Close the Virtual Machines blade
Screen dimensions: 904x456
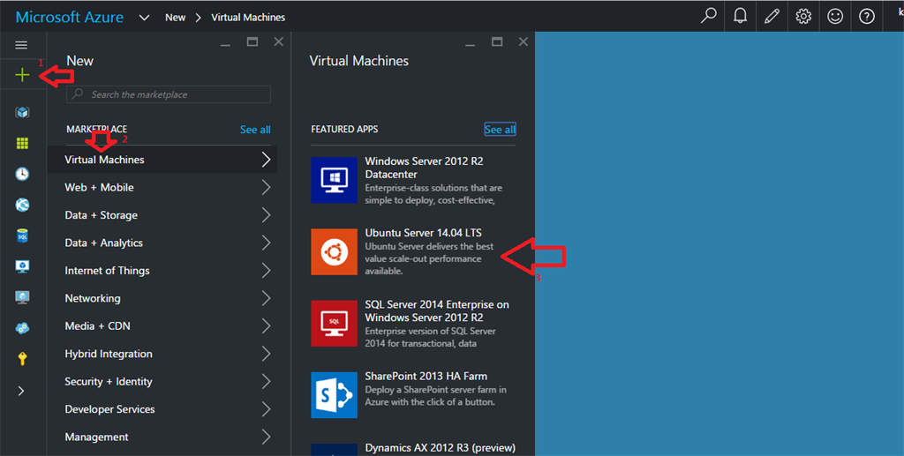523,42
